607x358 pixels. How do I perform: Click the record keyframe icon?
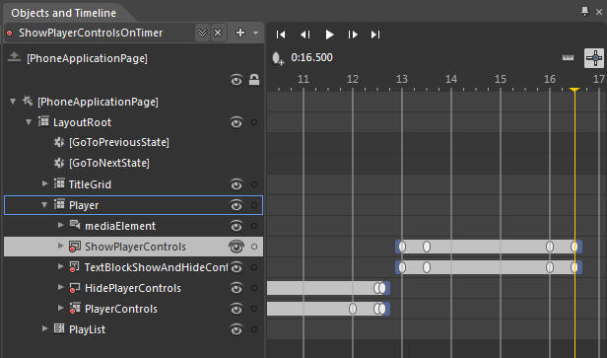pyautogui.click(x=278, y=58)
